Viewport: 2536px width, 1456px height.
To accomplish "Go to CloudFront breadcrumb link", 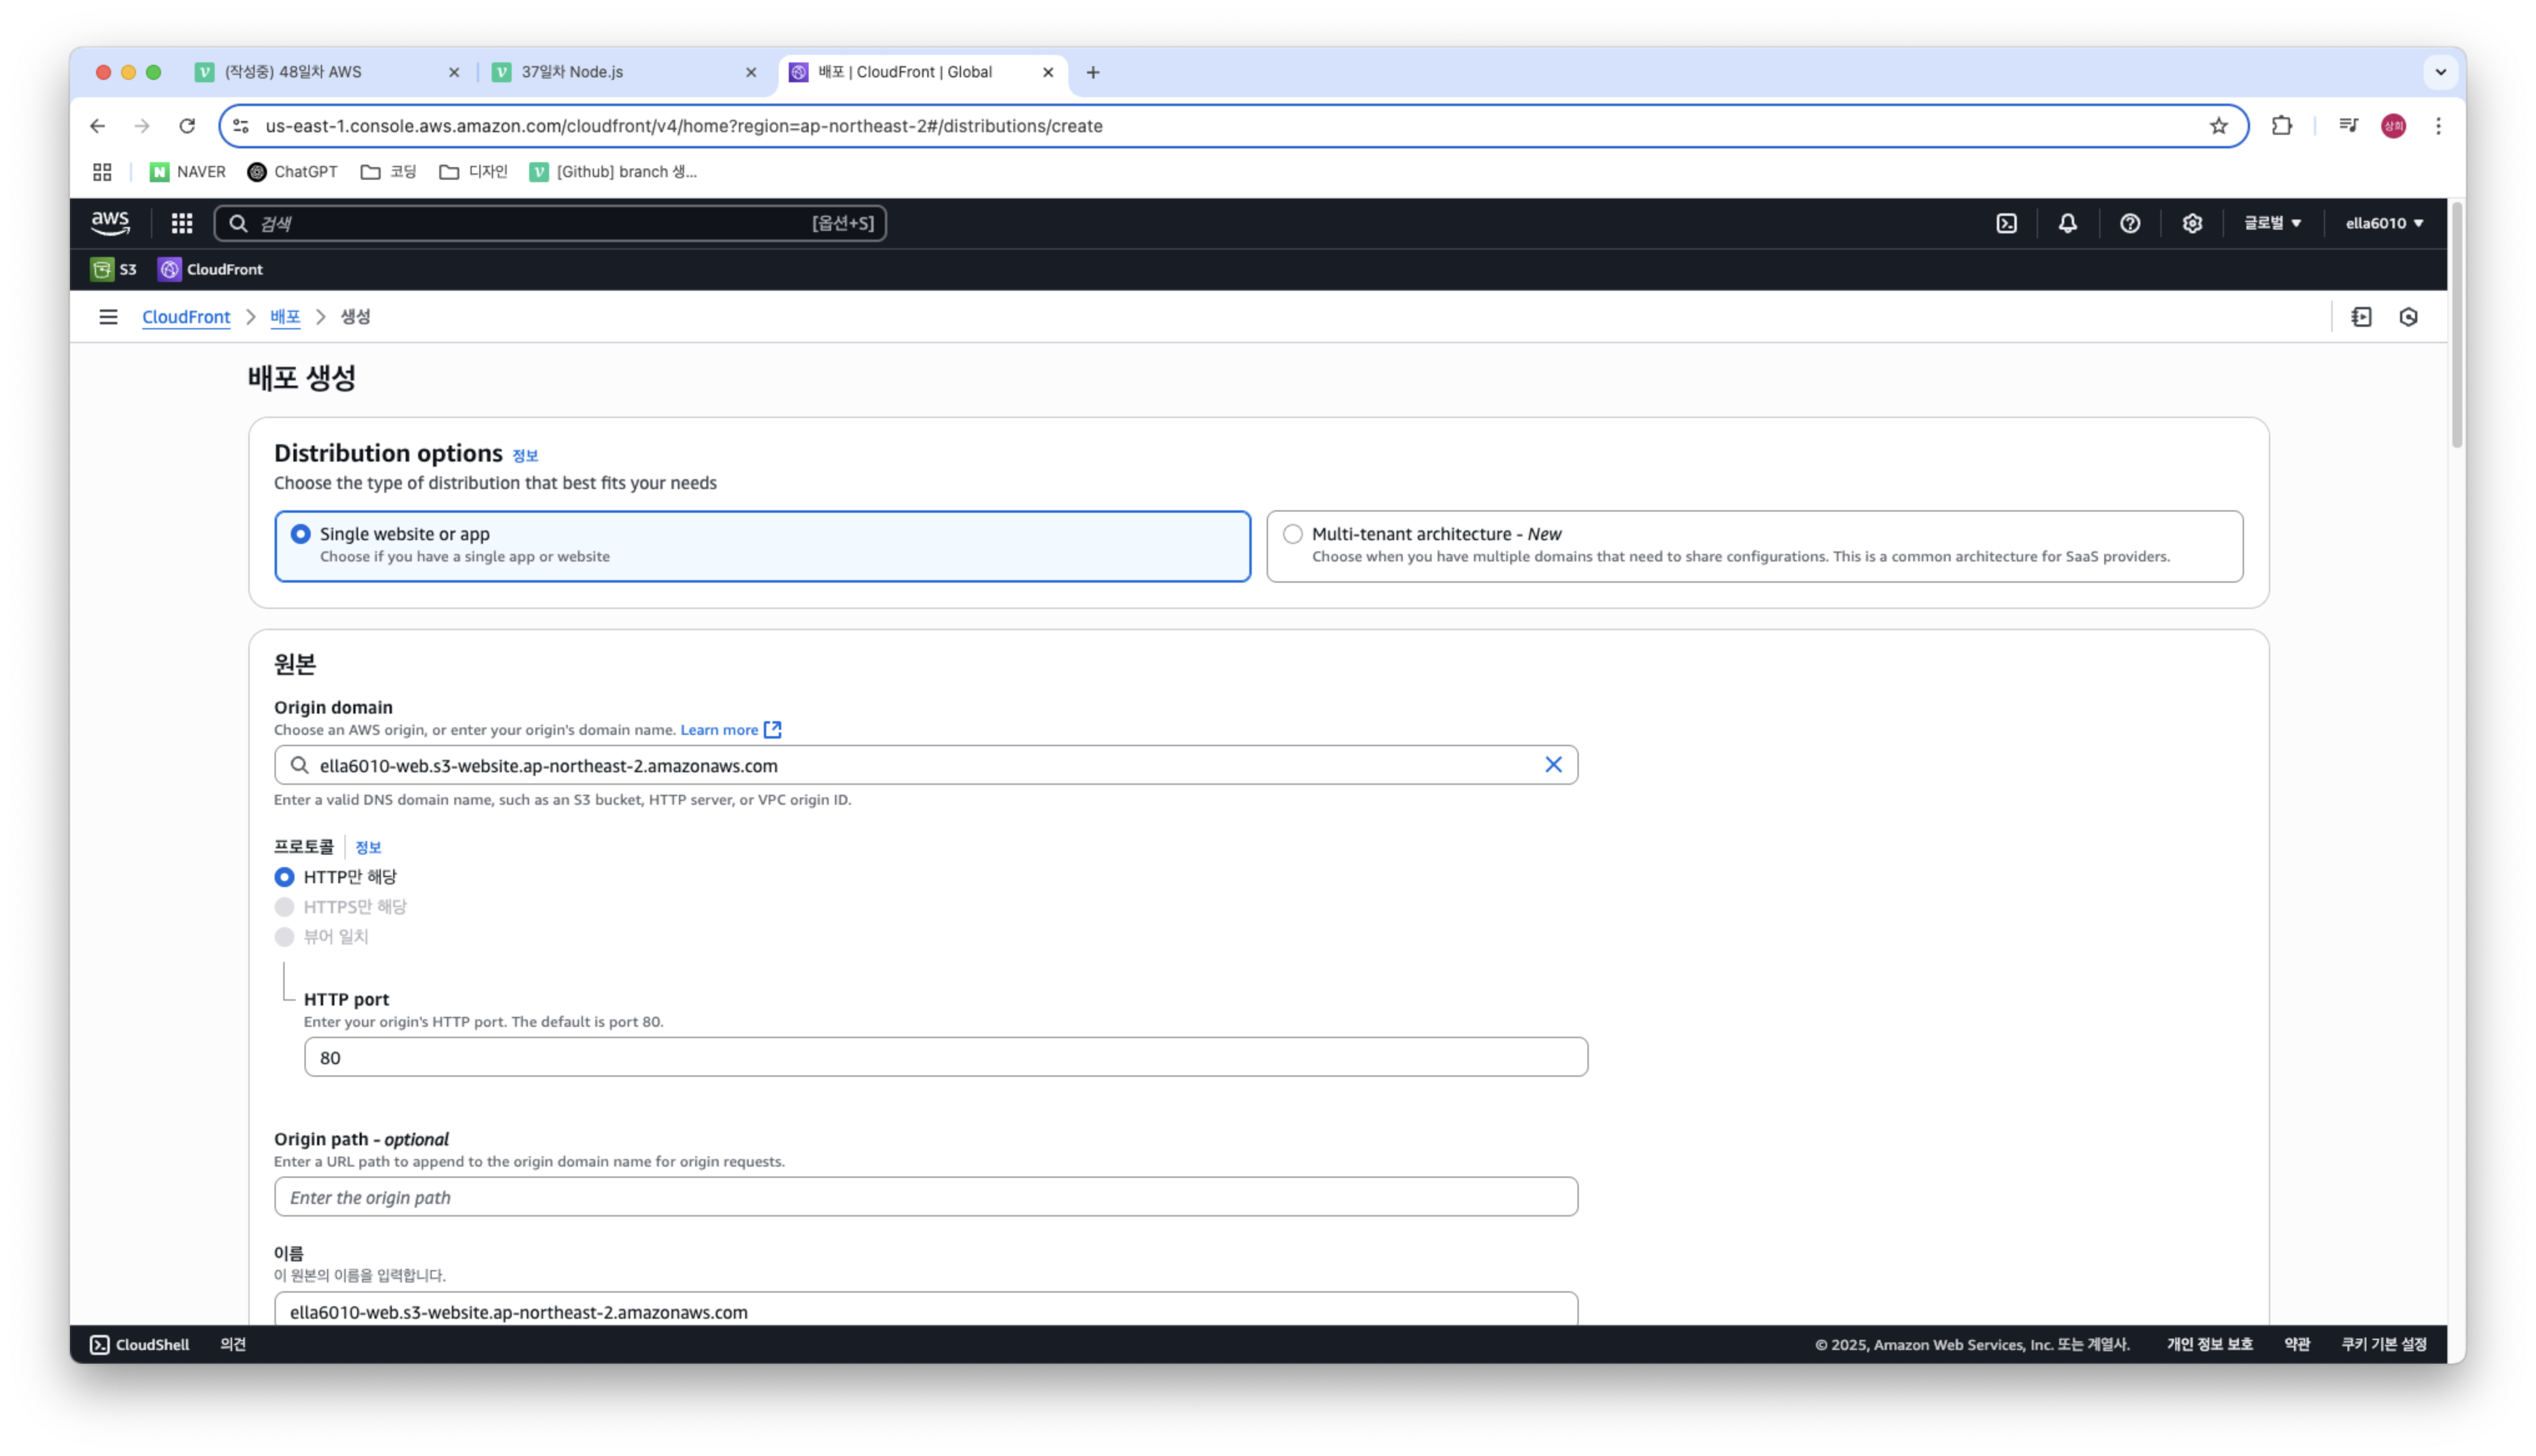I will (x=186, y=317).
